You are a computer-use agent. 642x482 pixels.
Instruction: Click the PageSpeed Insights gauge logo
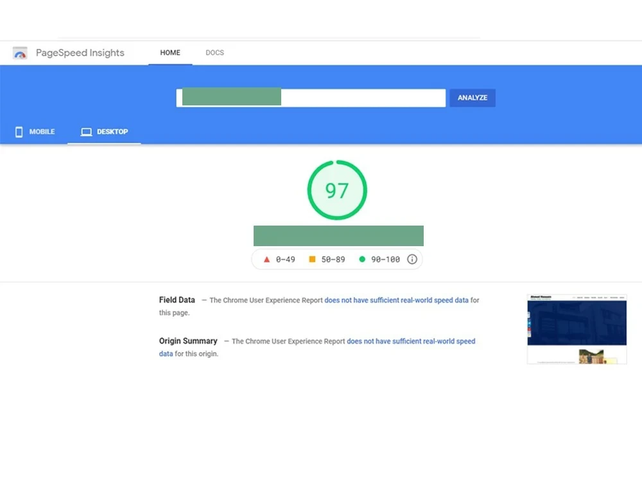point(20,53)
